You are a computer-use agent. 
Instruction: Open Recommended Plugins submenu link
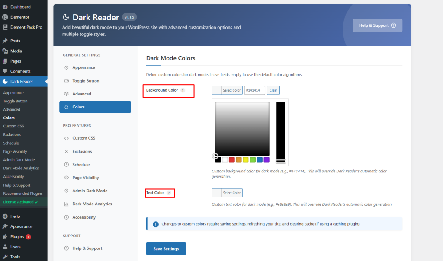pyautogui.click(x=22, y=194)
